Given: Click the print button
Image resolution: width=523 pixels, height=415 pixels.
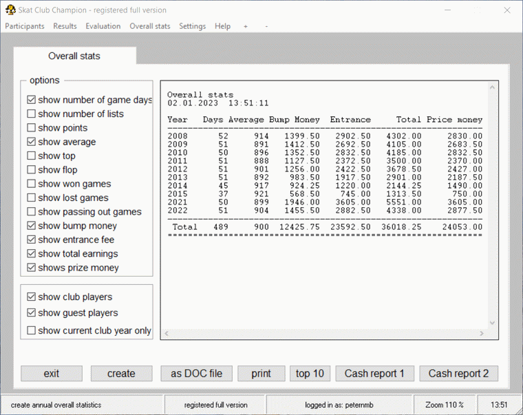Looking at the screenshot, I should [x=261, y=373].
